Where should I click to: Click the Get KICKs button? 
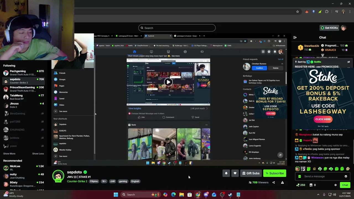(x=329, y=28)
